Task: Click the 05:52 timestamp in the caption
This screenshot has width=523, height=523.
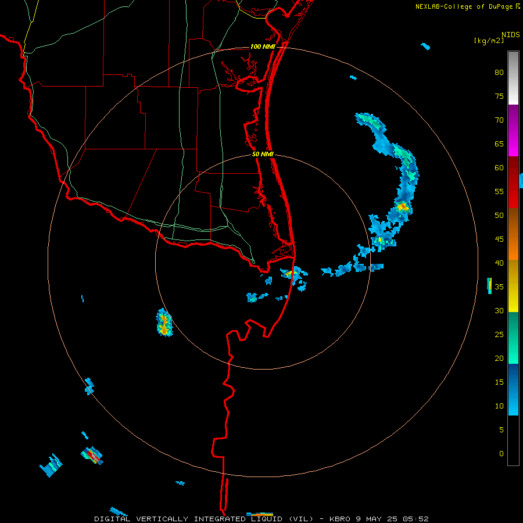Action: pos(415,519)
